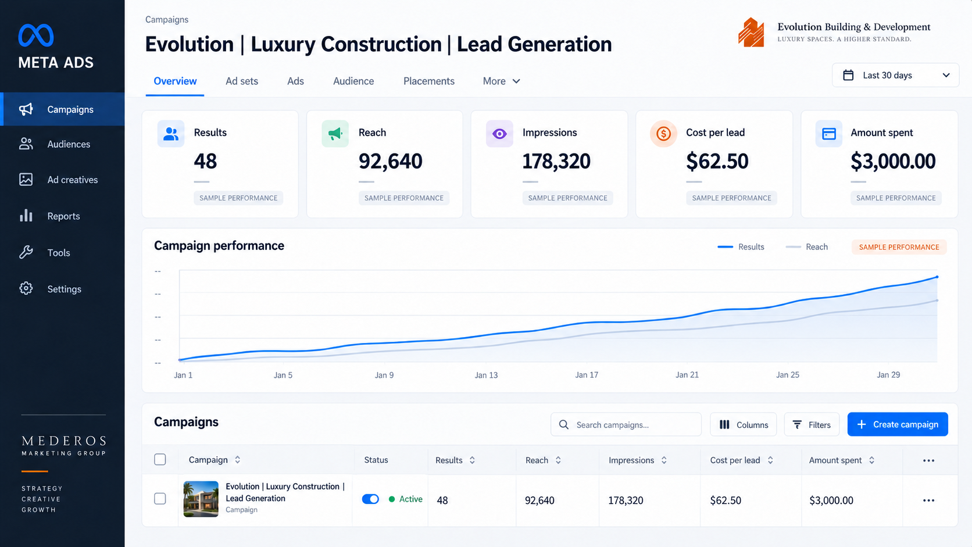
Task: Click the Reports bar chart icon
Action: pos(26,216)
